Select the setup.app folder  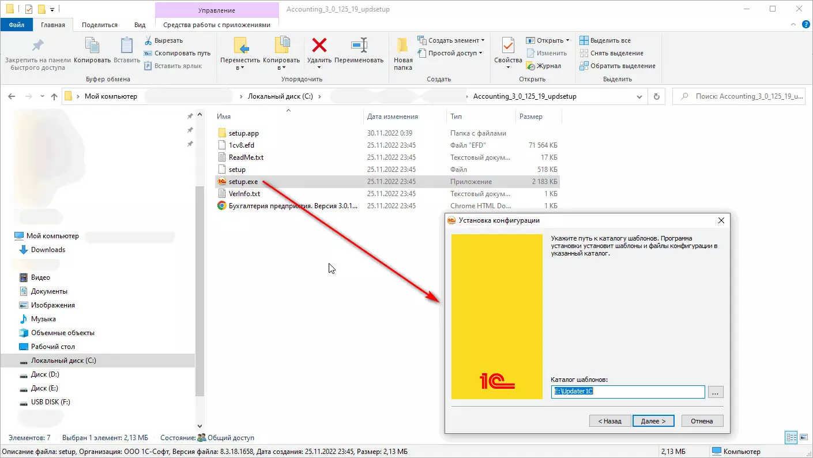[x=387, y=133]
